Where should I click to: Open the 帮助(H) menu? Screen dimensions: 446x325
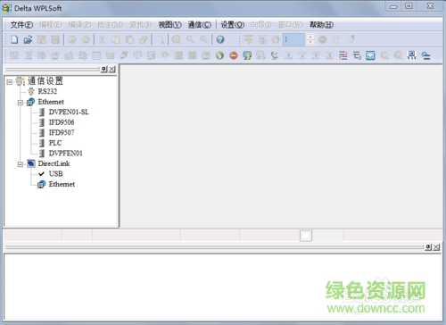321,25
